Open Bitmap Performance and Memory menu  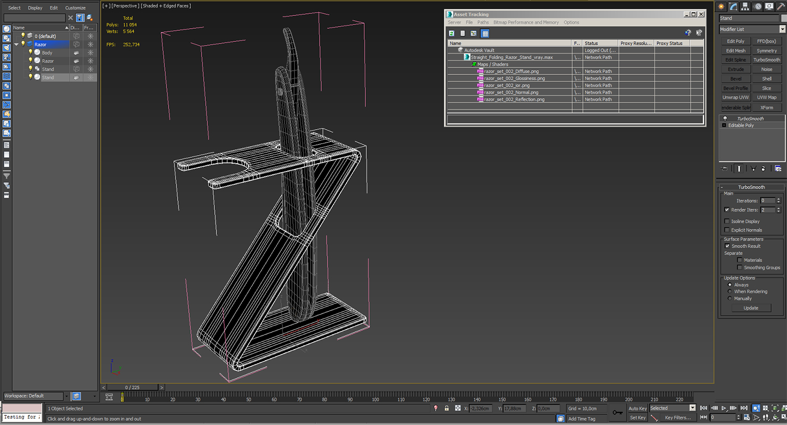526,22
